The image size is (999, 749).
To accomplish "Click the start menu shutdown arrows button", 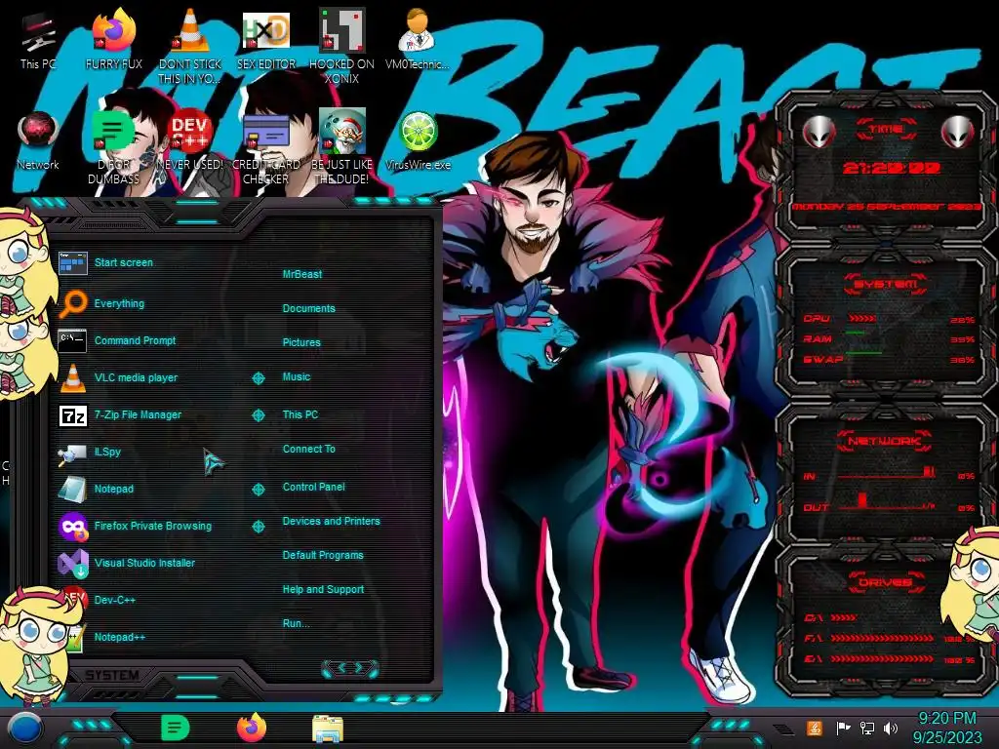I will click(x=350, y=668).
